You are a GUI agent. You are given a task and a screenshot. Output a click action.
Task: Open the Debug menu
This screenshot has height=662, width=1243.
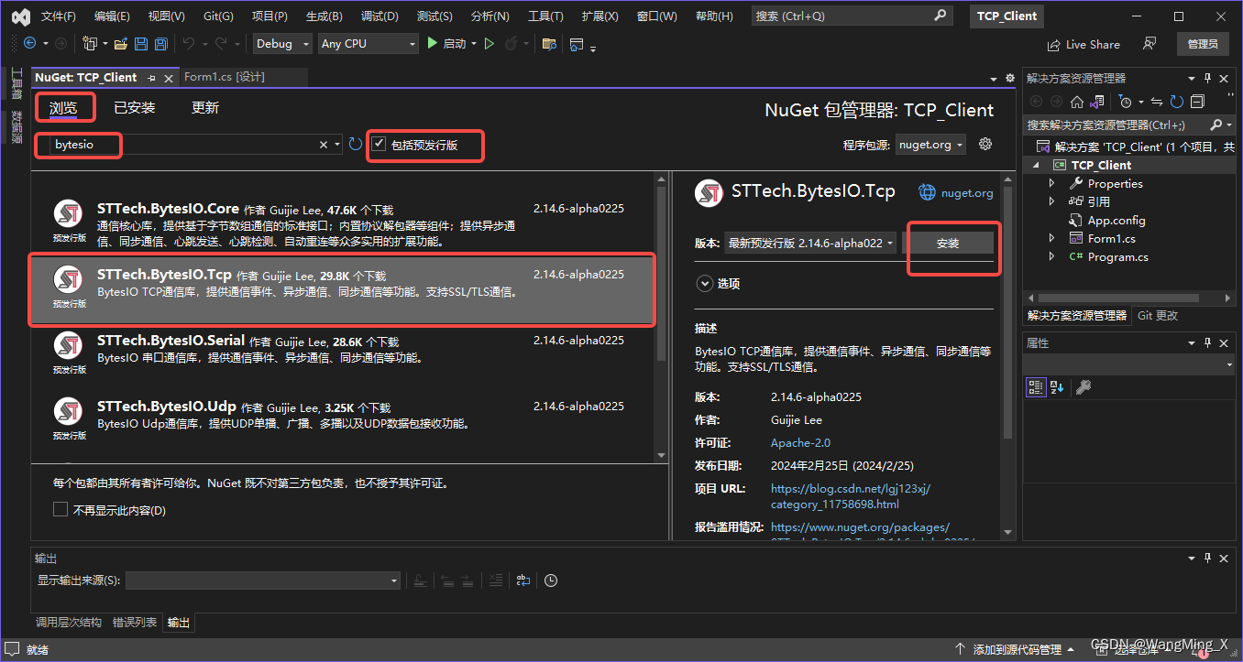(379, 16)
